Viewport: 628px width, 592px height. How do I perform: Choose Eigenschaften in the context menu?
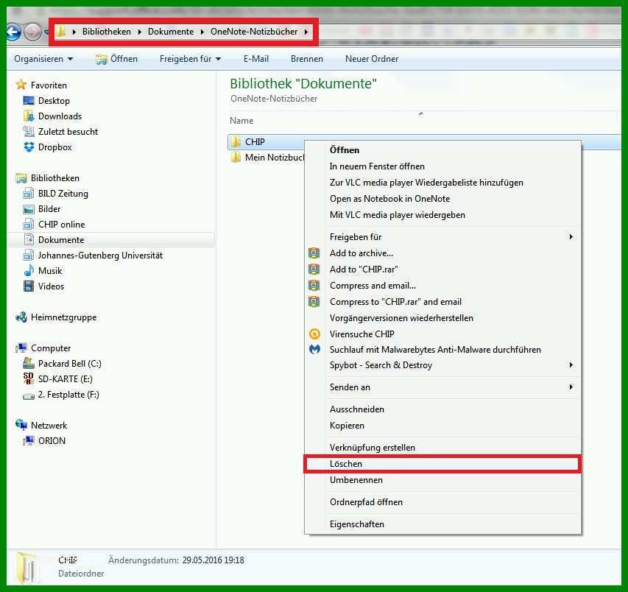(442, 524)
